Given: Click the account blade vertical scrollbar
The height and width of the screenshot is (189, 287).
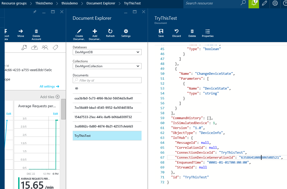Looking at the screenshot, I should click(63, 109).
